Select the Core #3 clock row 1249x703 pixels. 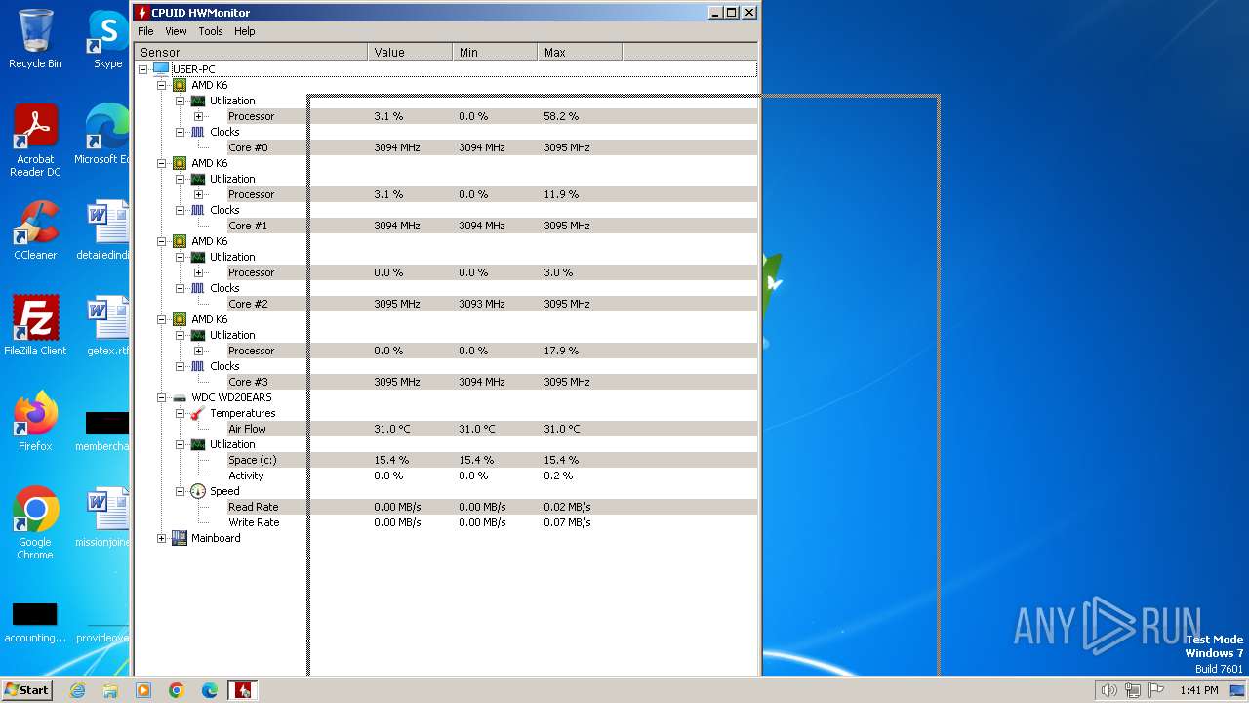coord(492,382)
